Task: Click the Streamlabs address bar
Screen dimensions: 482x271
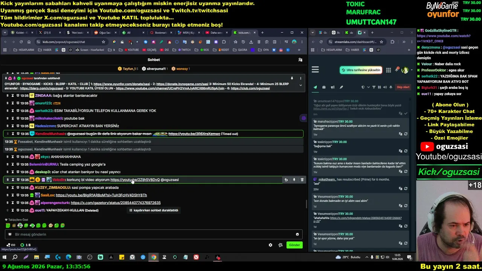Action: coord(355,42)
